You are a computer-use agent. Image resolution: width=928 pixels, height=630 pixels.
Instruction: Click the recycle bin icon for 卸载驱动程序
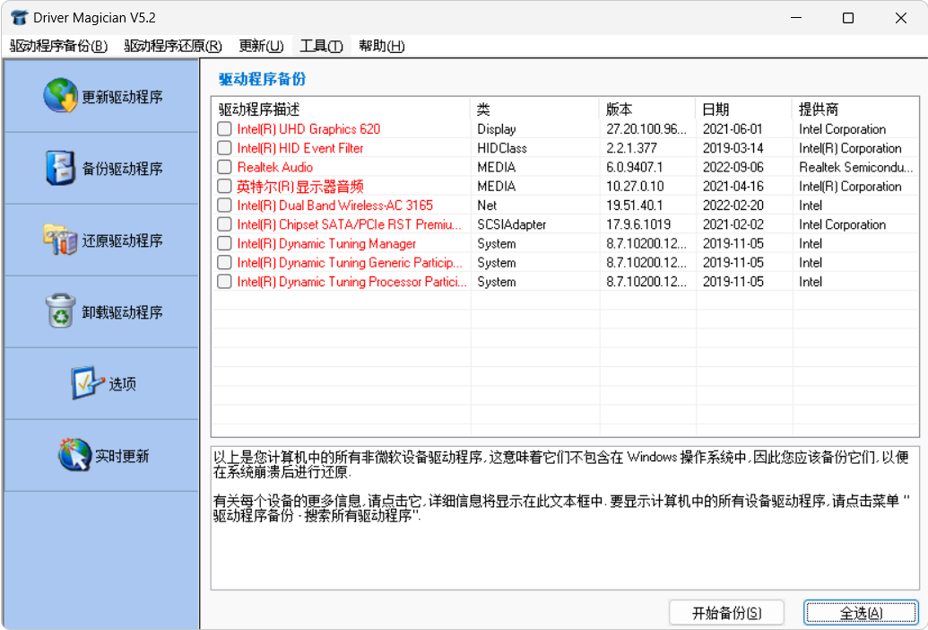60,311
